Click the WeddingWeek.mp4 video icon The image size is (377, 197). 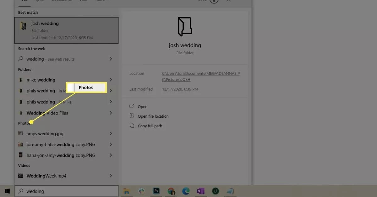(21, 176)
